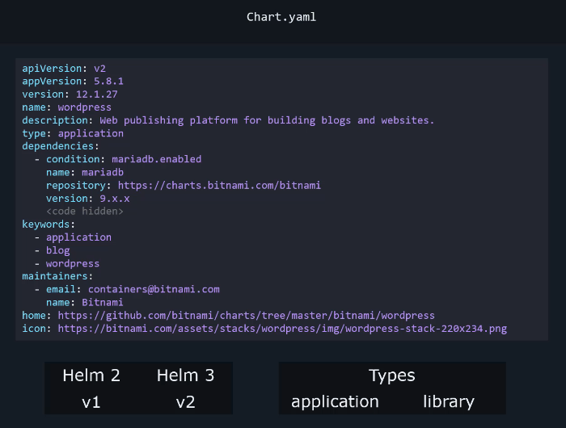Click the Chart.yaml title text
Viewport: 566px width, 428px height.
click(281, 17)
